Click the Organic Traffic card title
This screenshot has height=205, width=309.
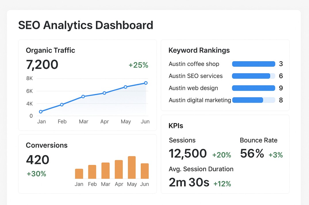(x=51, y=50)
